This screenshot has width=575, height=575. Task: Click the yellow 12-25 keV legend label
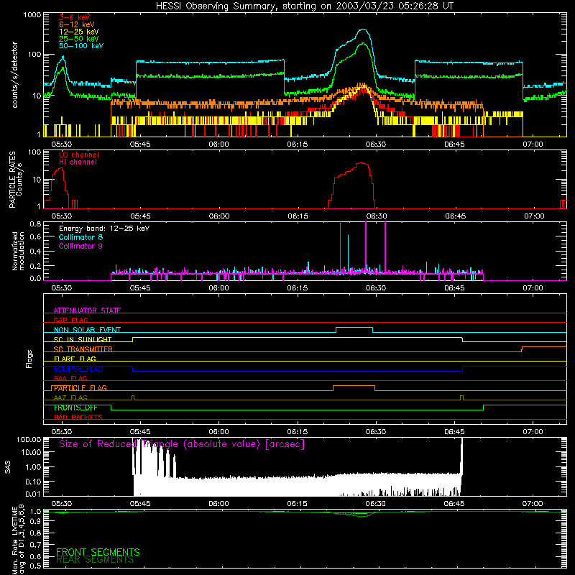79,32
